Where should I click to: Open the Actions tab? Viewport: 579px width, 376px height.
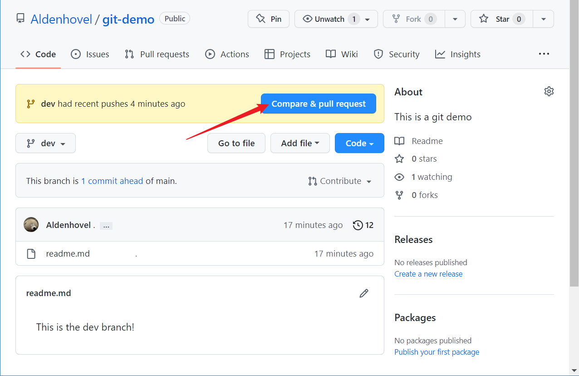(227, 54)
